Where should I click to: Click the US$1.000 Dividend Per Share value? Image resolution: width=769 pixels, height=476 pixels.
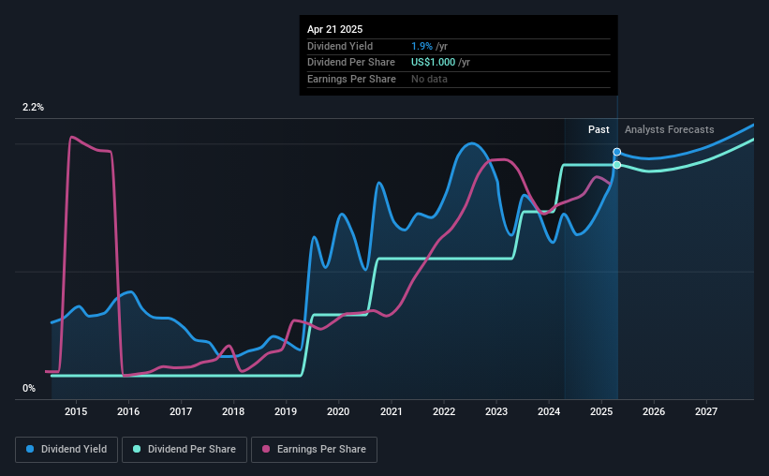pos(433,63)
